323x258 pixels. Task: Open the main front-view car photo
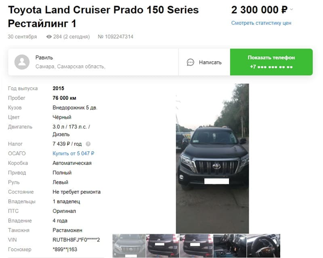(212, 158)
